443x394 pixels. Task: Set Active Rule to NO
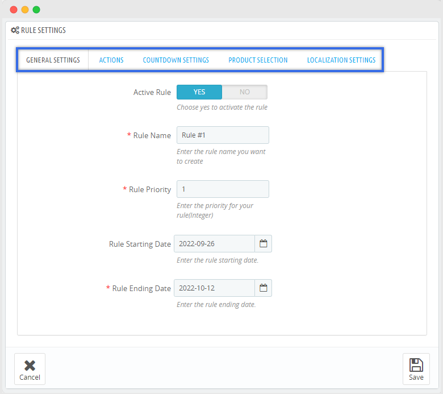coord(245,92)
